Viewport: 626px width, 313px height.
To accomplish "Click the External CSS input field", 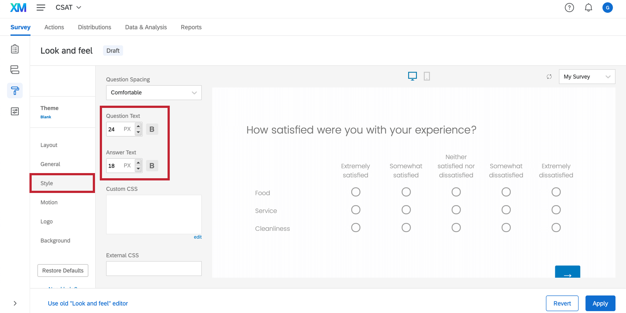I will point(154,269).
